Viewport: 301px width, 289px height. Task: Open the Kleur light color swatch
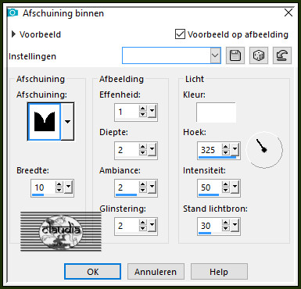216,112
